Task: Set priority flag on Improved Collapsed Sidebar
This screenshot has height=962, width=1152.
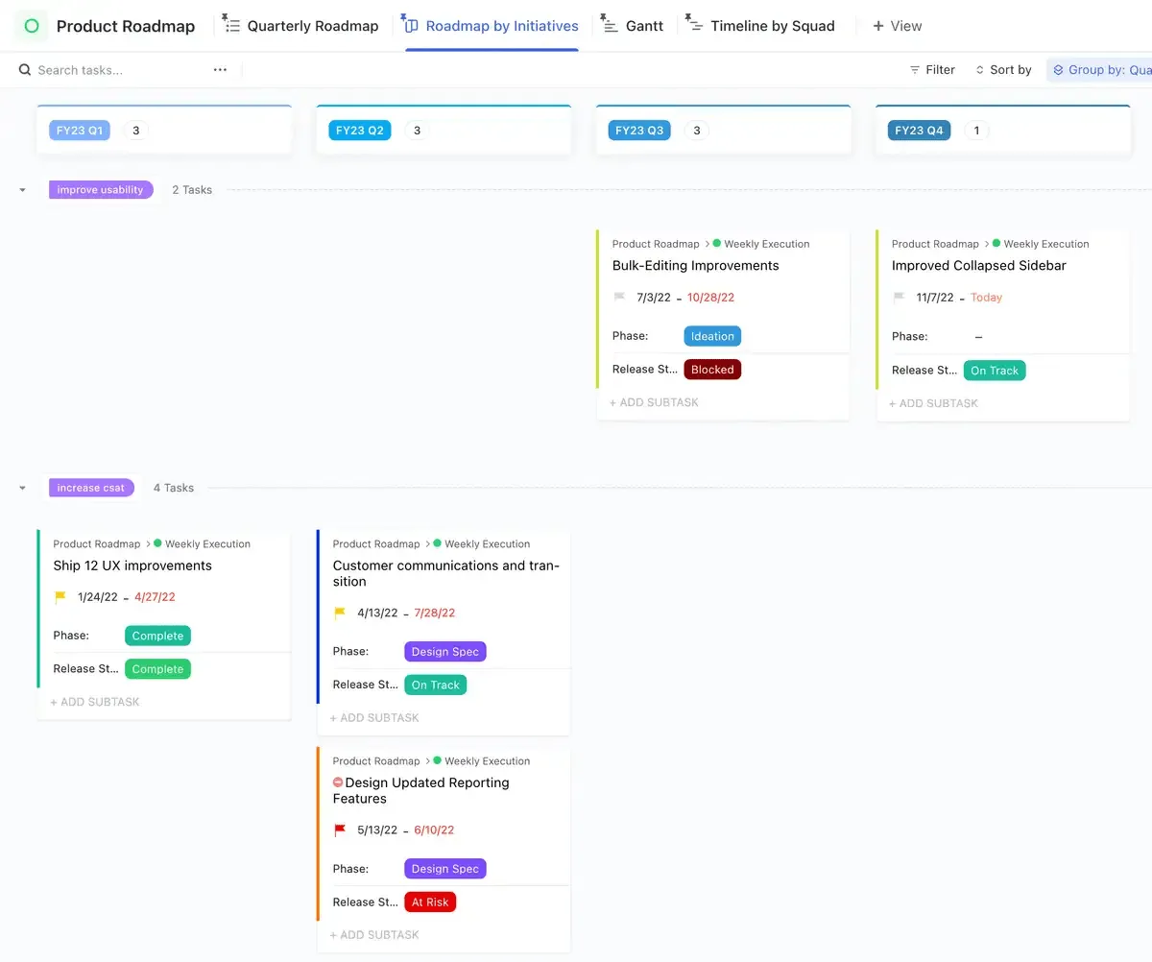Action: [x=899, y=298]
